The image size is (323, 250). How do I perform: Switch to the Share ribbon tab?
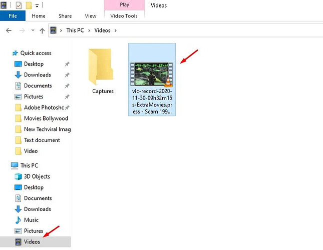click(x=65, y=16)
